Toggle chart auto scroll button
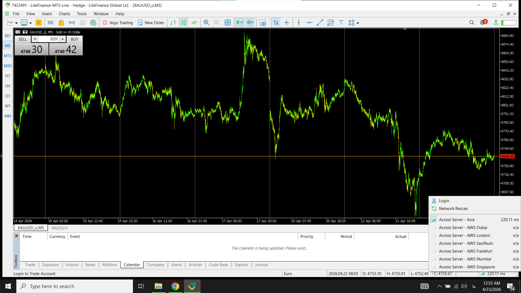The width and height of the screenshot is (521, 293). coord(239,23)
